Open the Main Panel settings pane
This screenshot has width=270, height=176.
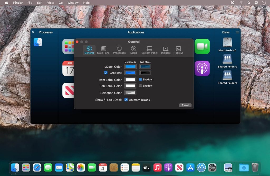coord(104,50)
